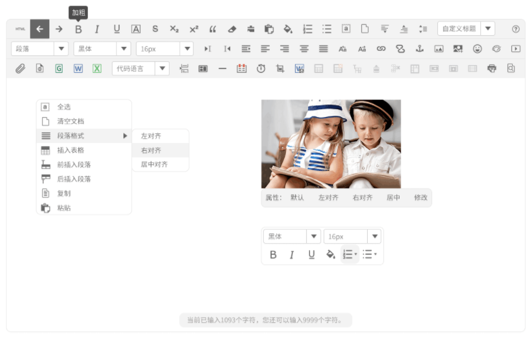Click the redo arrow button
This screenshot has height=345, width=529.
59,29
